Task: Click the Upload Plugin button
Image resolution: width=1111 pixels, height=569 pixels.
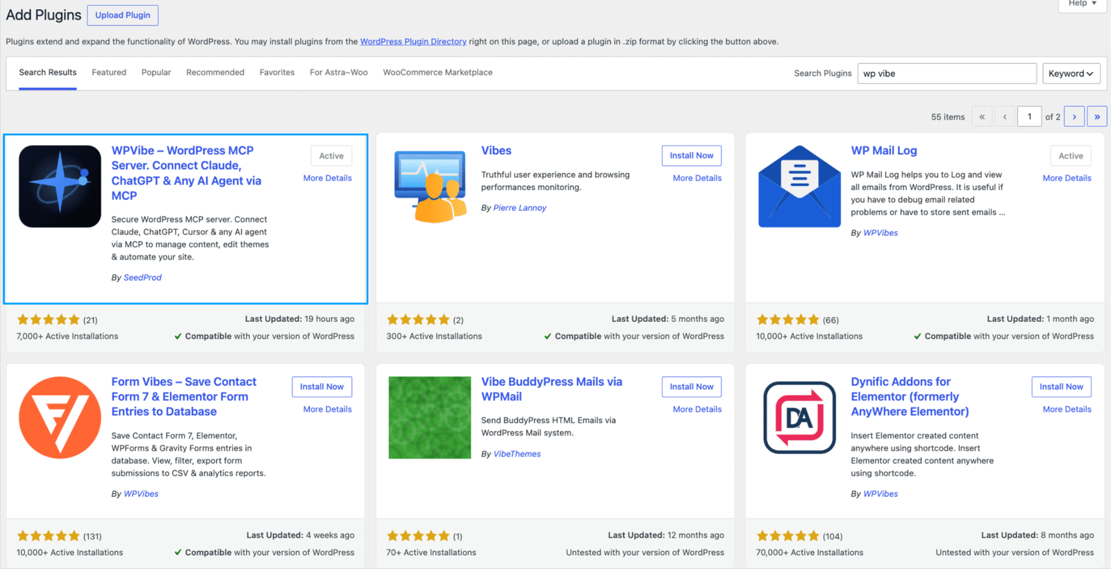Action: coord(123,15)
